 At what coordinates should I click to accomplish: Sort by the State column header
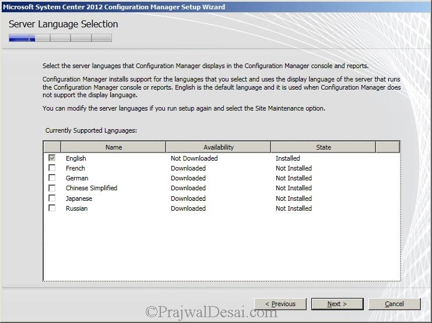point(324,147)
